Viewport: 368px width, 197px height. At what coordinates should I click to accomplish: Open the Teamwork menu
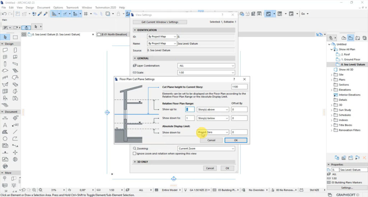72,8
